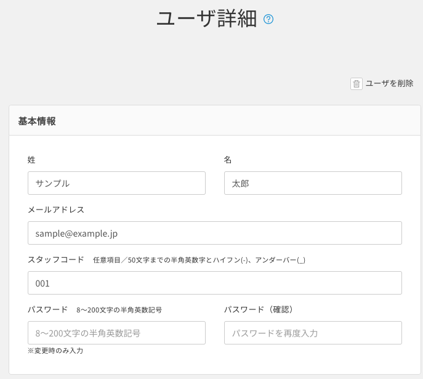
Task: Click the ユーザ詳細 page title
Action: click(206, 19)
